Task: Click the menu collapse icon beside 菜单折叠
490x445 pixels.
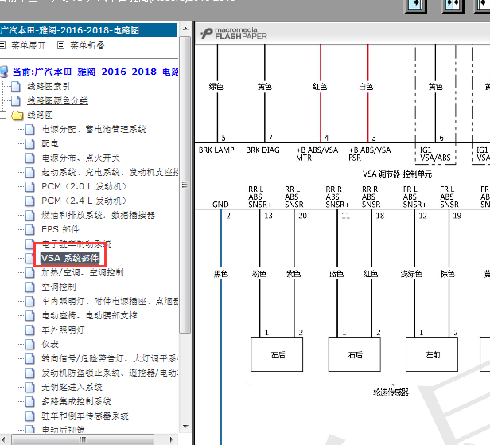Action: tap(61, 45)
